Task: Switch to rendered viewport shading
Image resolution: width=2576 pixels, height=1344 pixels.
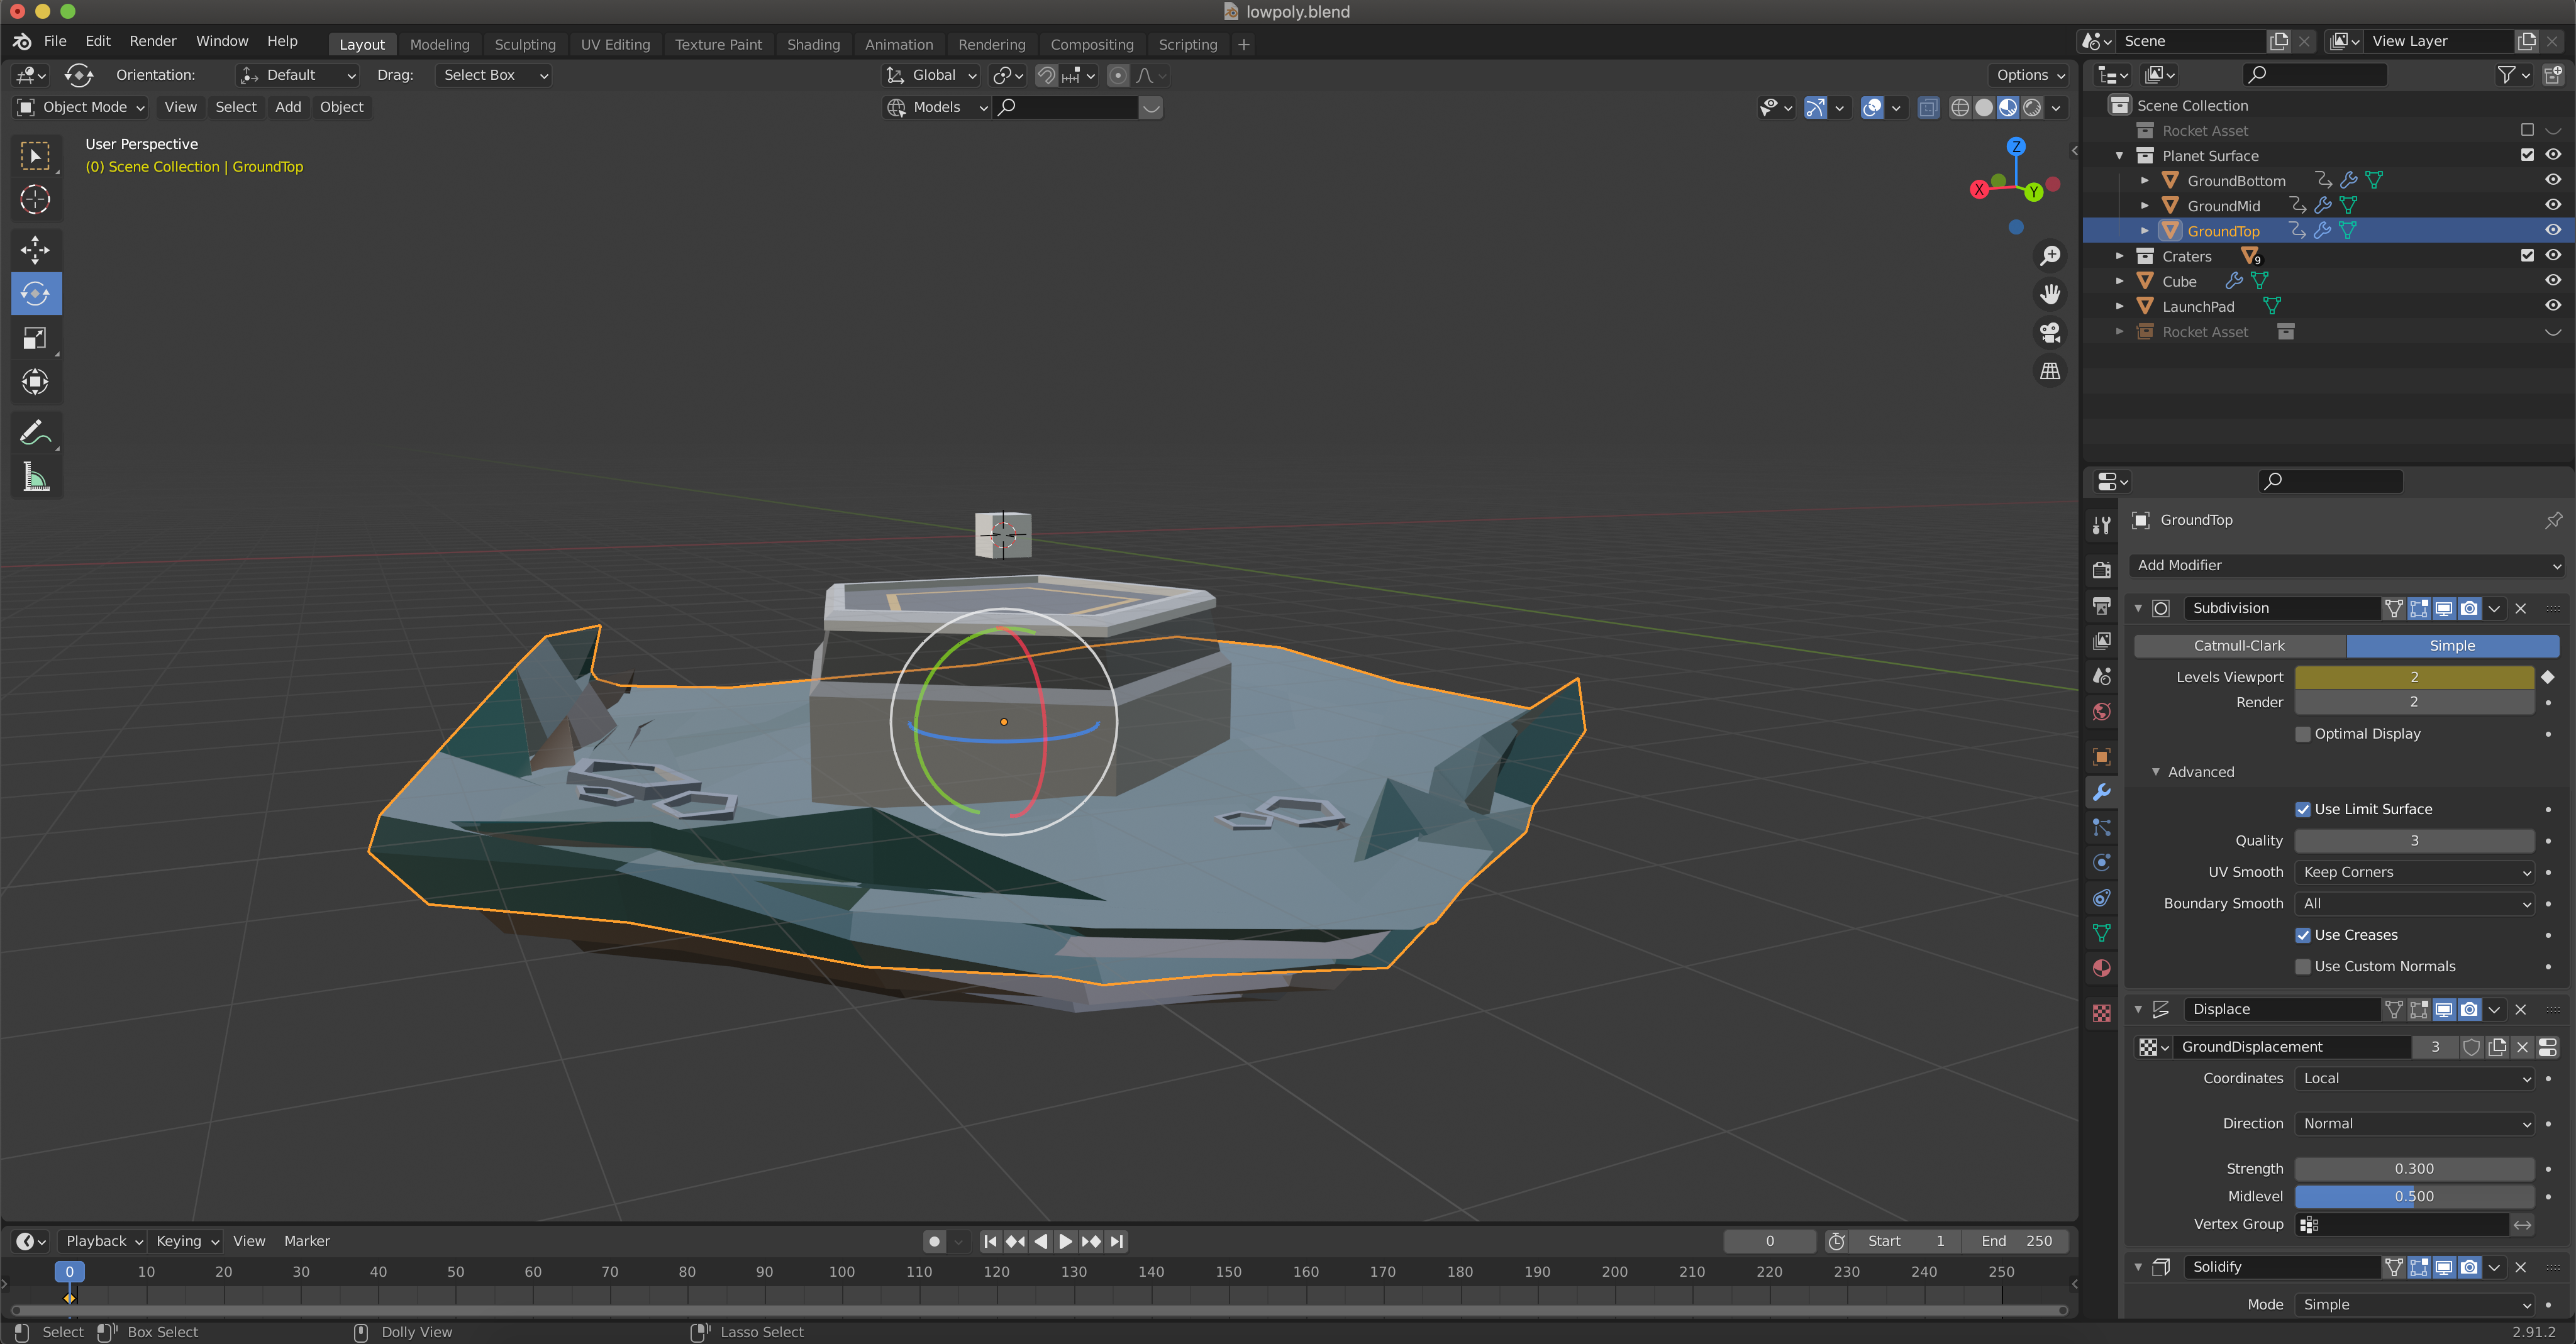Action: pyautogui.click(x=2033, y=107)
